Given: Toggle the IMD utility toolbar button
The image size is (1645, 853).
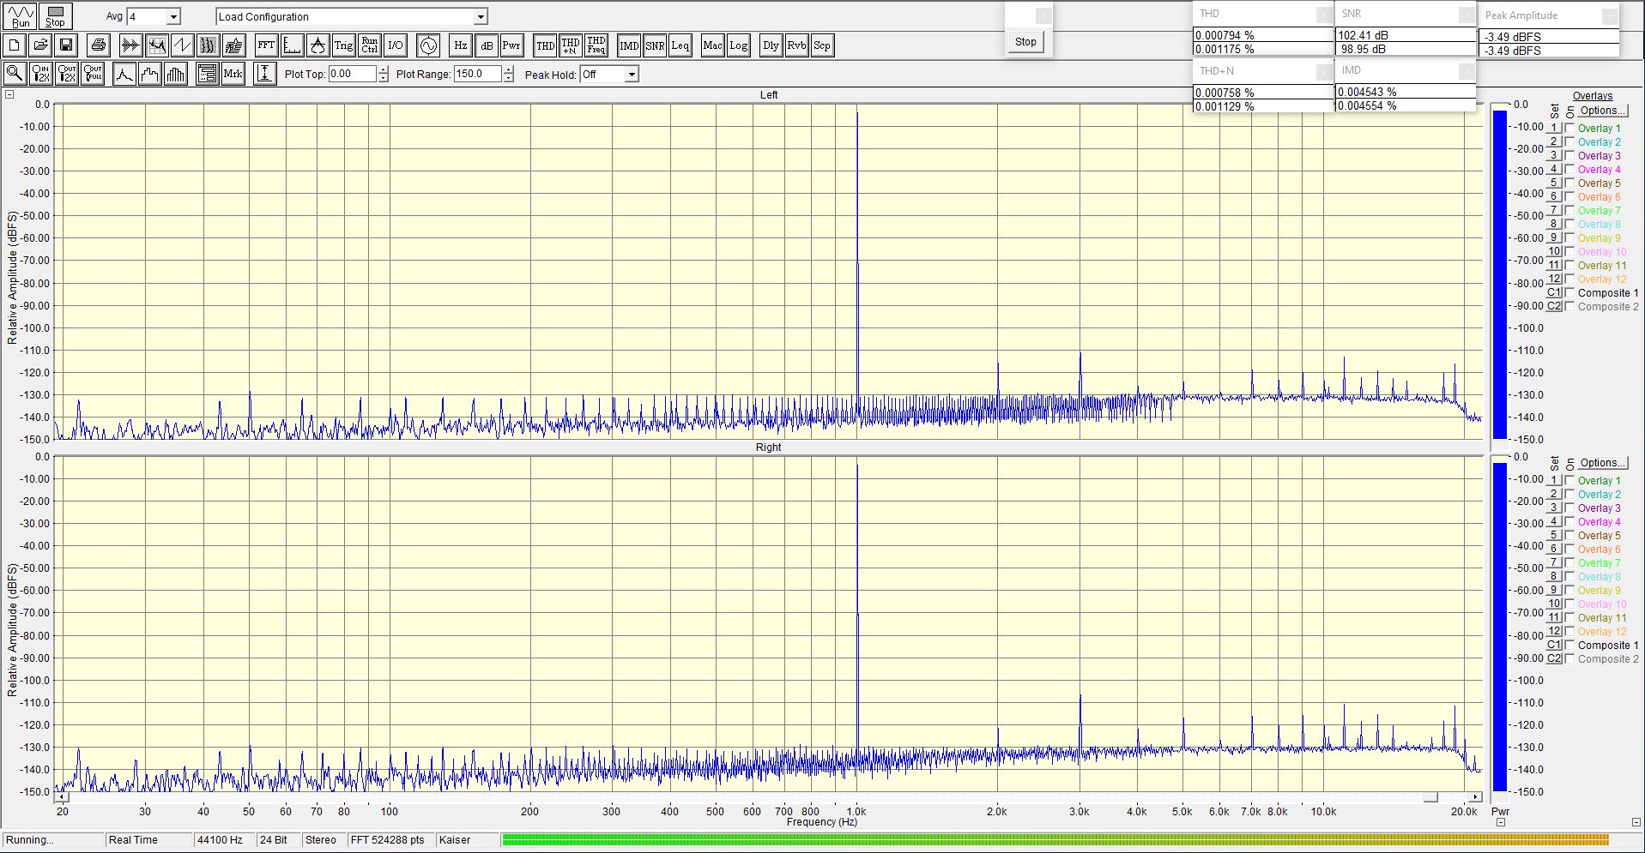Looking at the screenshot, I should (629, 45).
